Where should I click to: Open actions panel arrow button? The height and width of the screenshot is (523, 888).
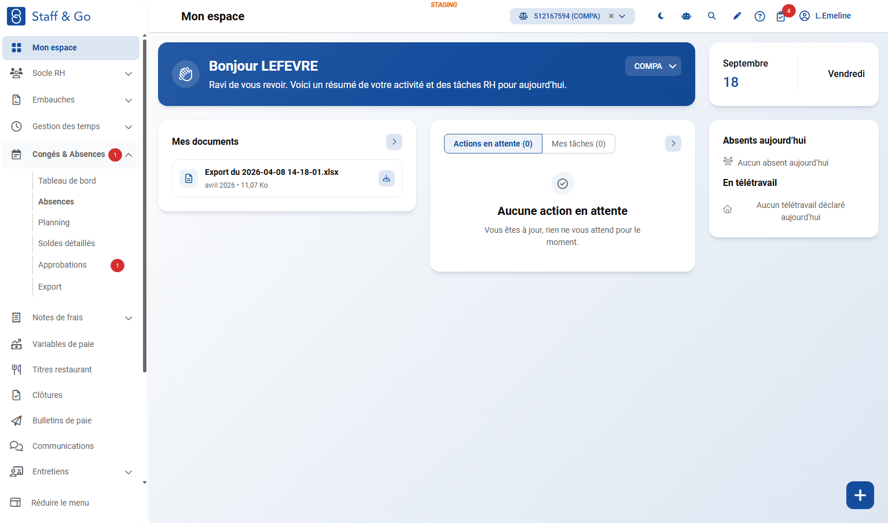point(673,144)
